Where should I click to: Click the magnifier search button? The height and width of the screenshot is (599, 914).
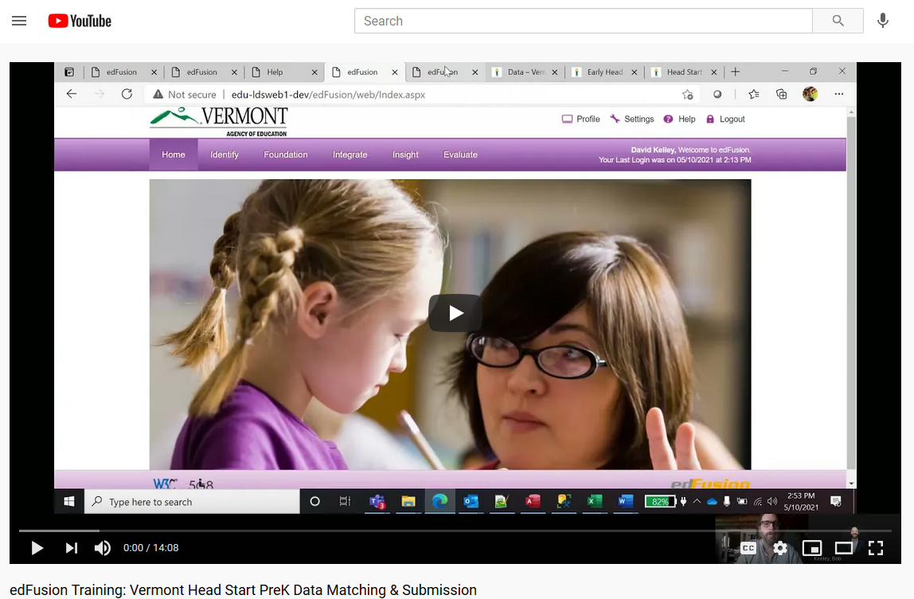click(838, 21)
